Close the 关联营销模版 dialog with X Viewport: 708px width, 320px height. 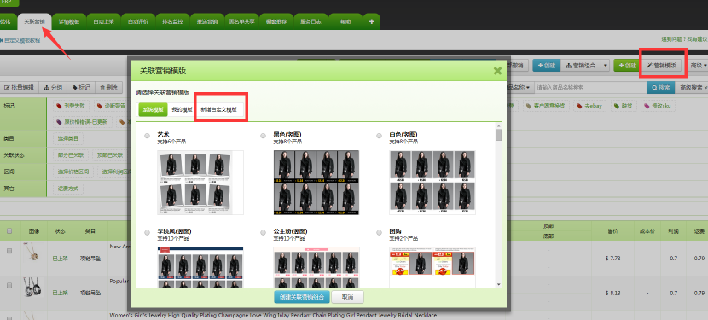click(497, 71)
